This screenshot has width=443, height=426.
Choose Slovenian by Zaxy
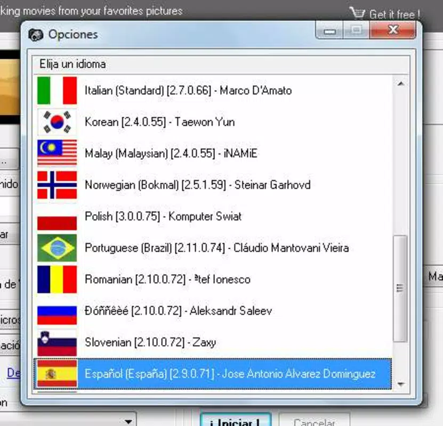(213, 342)
